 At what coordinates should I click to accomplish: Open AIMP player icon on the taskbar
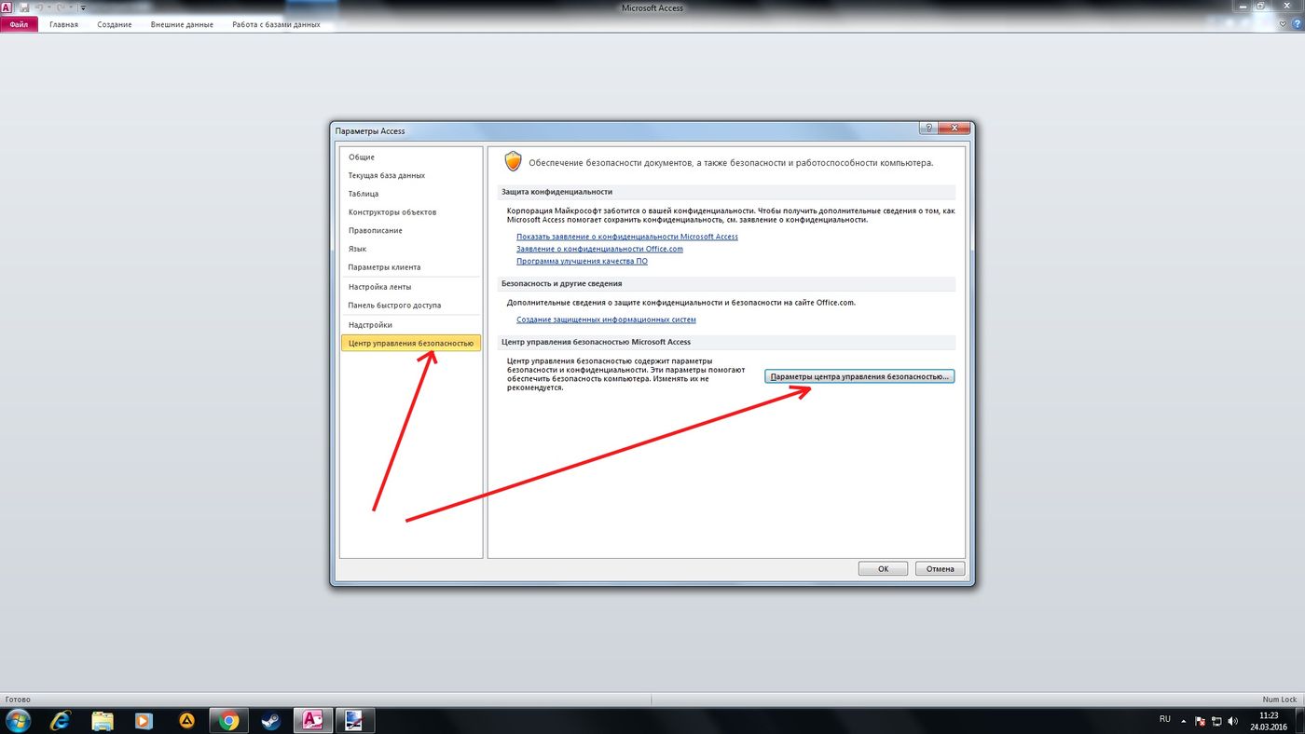click(186, 720)
